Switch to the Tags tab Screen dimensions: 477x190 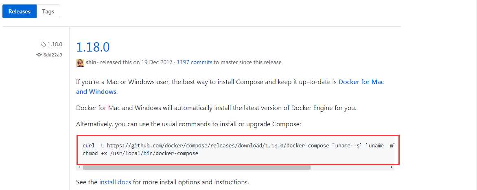click(48, 11)
